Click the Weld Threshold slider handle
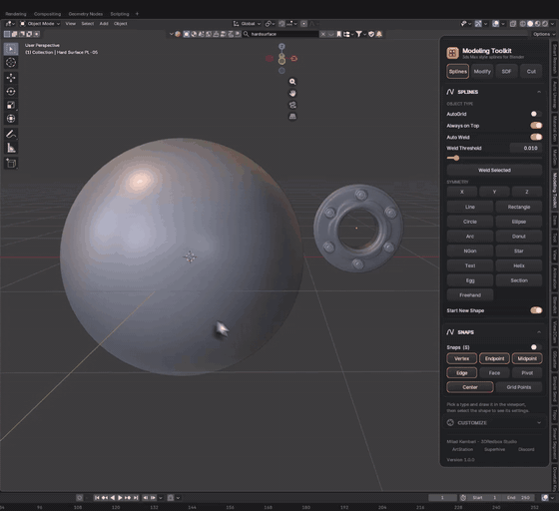The height and width of the screenshot is (511, 559). click(456, 158)
